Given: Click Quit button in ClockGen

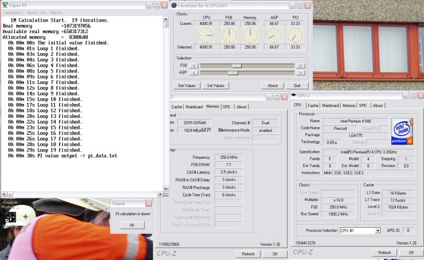Looking at the screenshot, I should pyautogui.click(x=297, y=86).
